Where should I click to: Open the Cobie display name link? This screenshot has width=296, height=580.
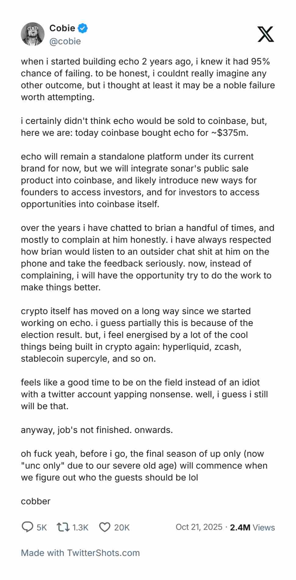tap(62, 28)
